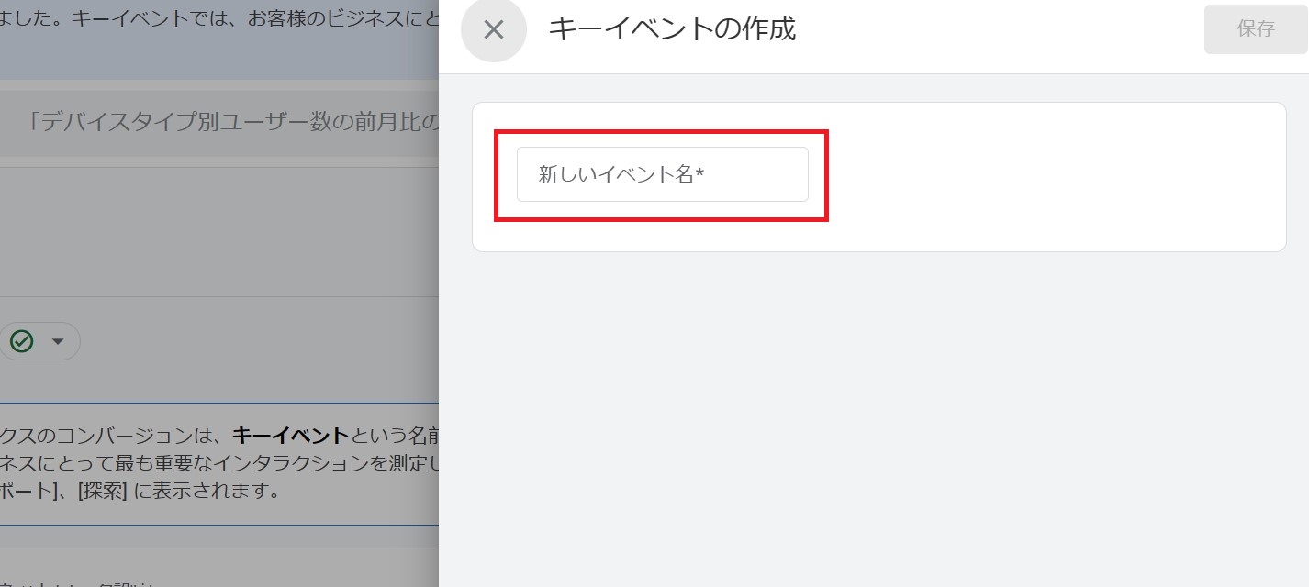Viewport: 1309px width, 587px height.
Task: Click the white event creation card
Action: click(x=878, y=176)
